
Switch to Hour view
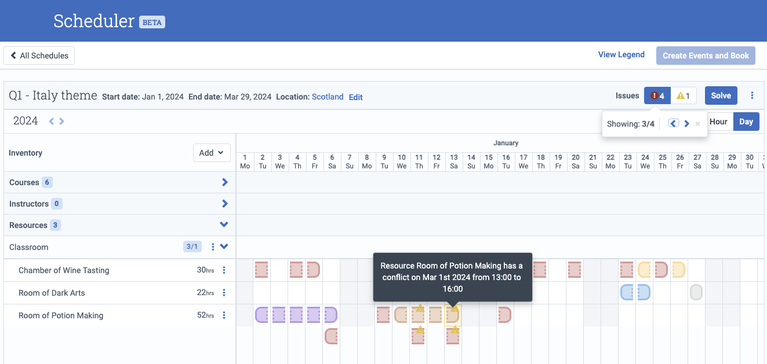(719, 122)
